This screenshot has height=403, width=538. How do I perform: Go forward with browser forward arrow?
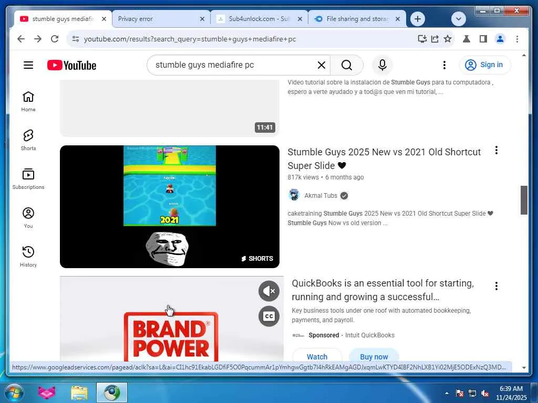(38, 39)
